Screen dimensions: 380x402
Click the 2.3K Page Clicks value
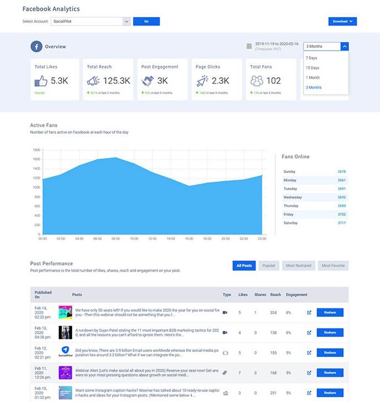click(x=220, y=81)
